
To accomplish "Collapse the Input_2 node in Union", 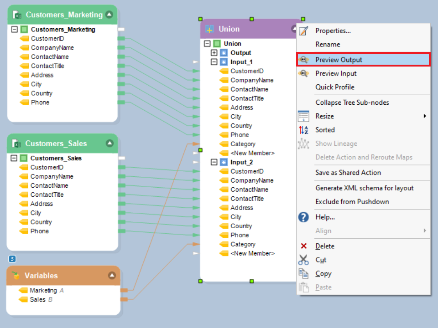I will [x=214, y=162].
